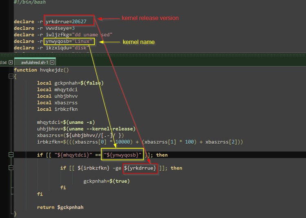Switch to the .txt file tab
Viewport: 306px width, 218px height.
click(x=3, y=62)
